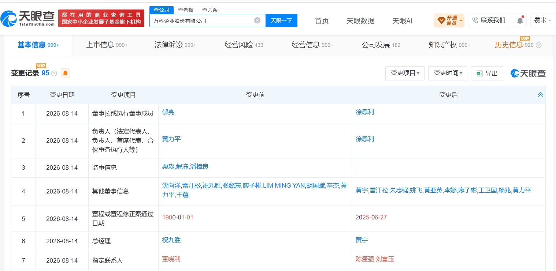
Task: Open the 杨兆 director link
Action: (505, 191)
